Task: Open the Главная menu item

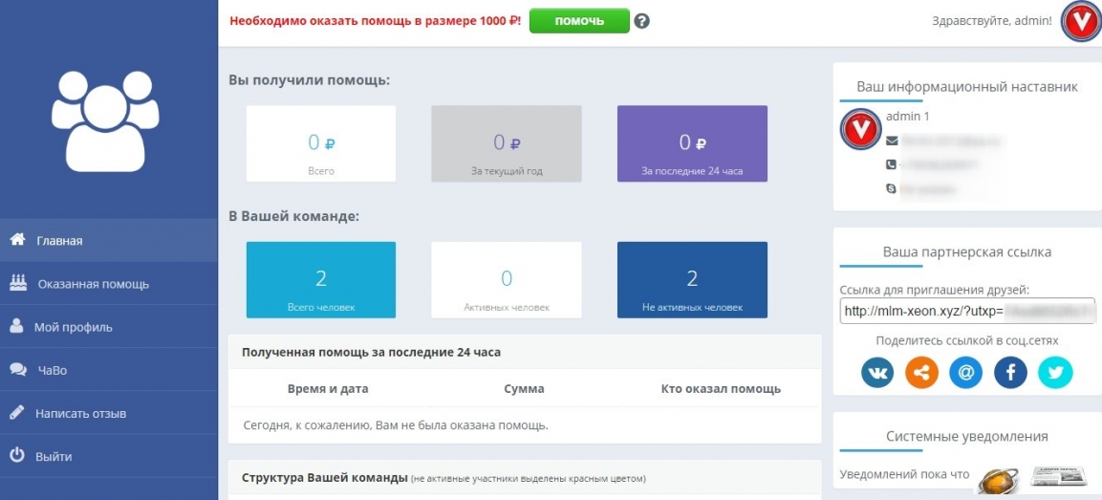Action: (59, 241)
